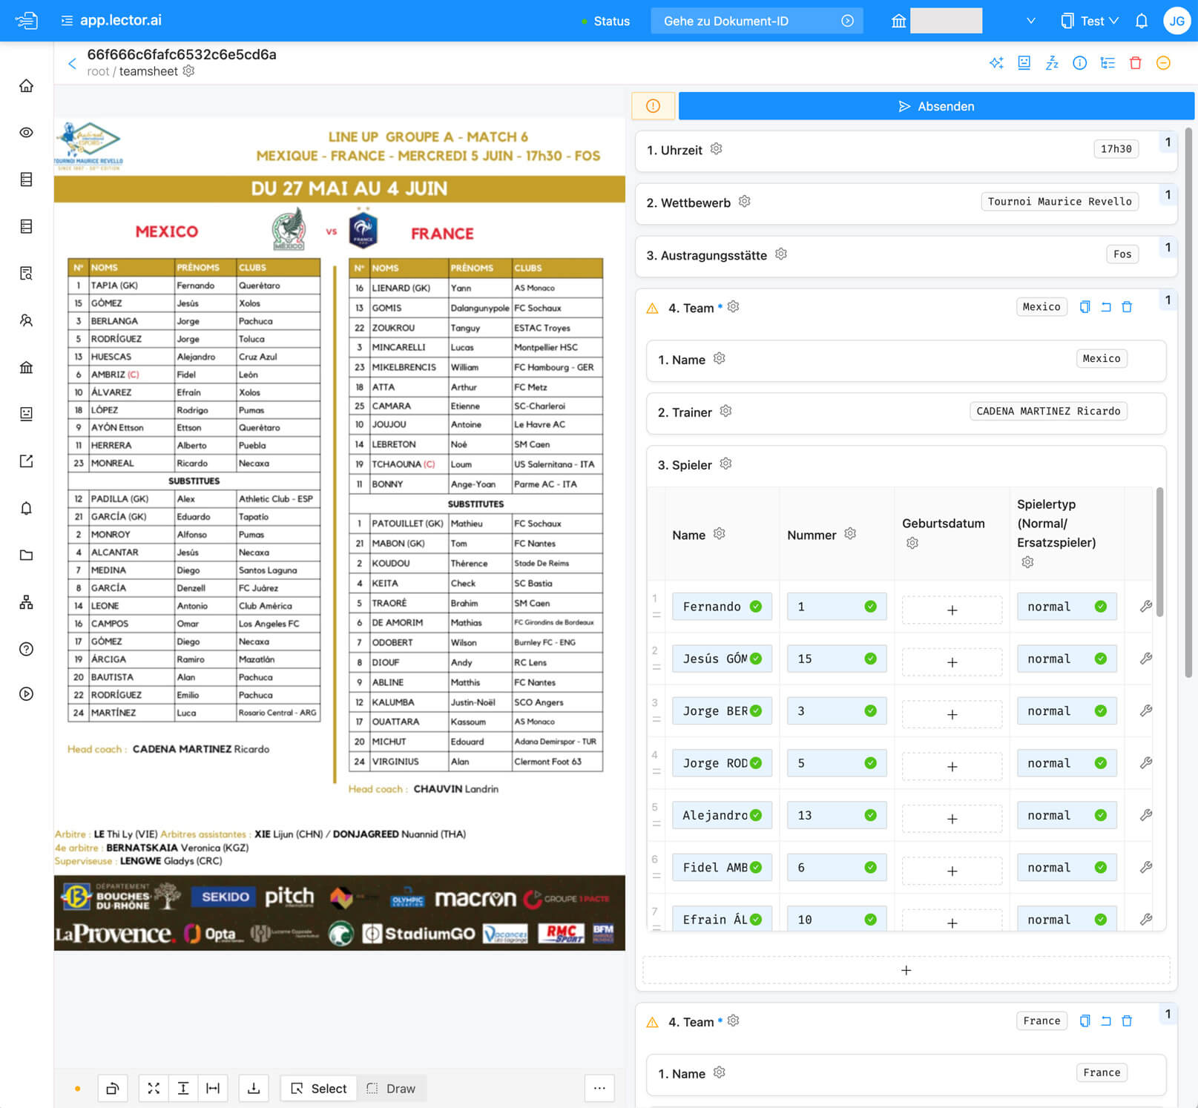
Task: Add birth date for Jesús Gómez row
Action: click(x=952, y=662)
